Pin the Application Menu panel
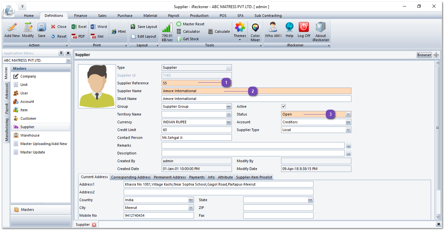The image size is (445, 231). 61,53
